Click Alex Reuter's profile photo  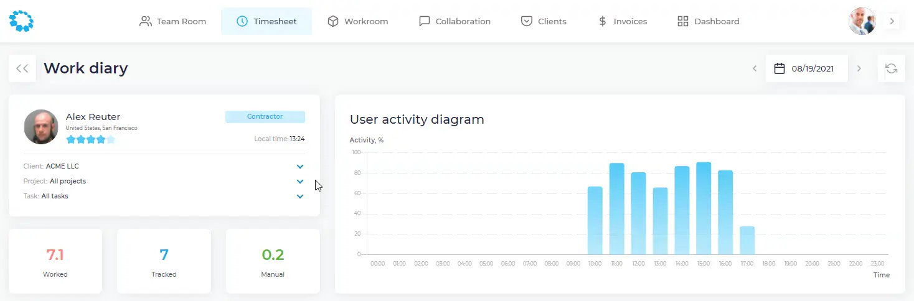click(x=41, y=127)
